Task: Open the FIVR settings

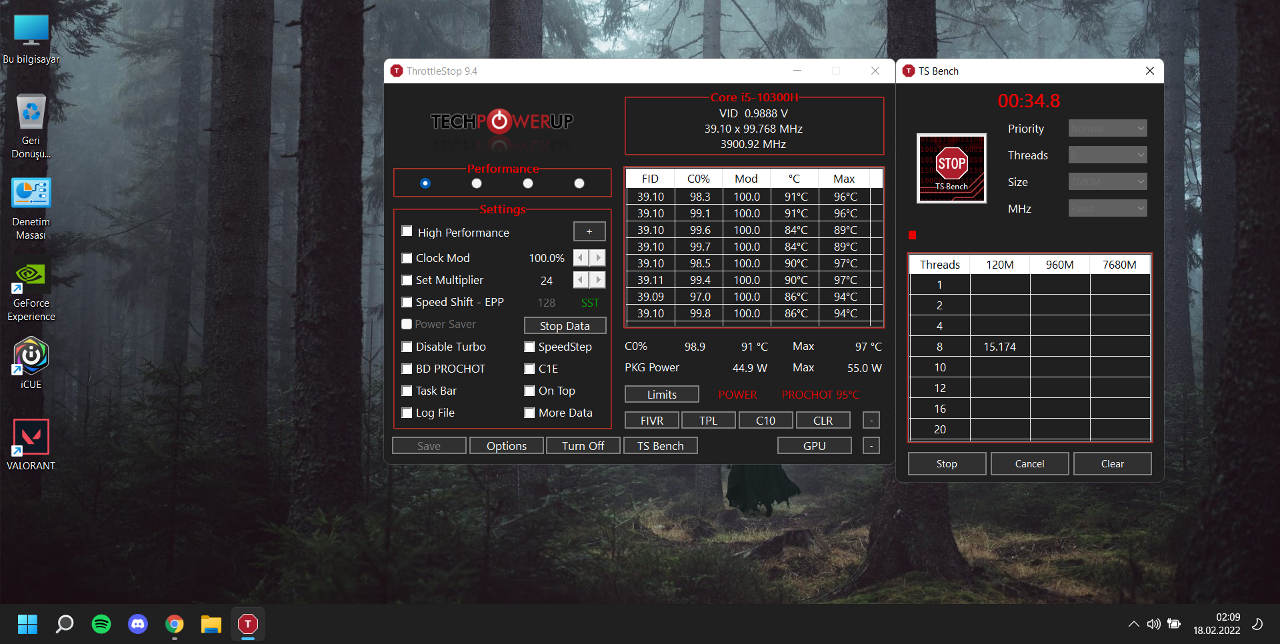Action: click(652, 420)
